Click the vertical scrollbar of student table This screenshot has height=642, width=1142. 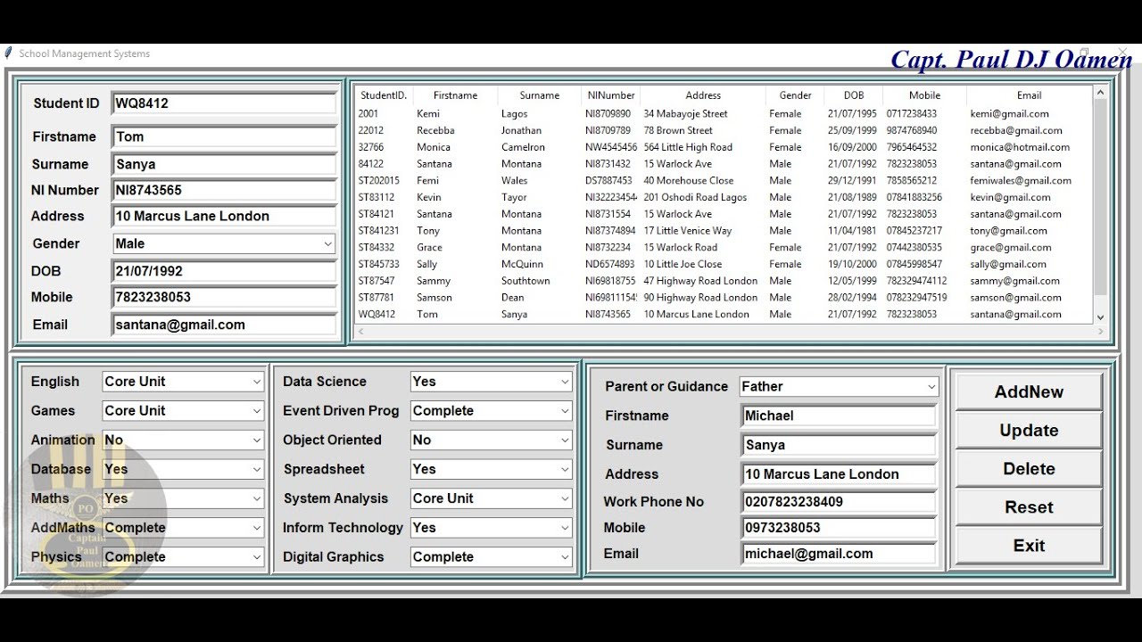pyautogui.click(x=1099, y=204)
